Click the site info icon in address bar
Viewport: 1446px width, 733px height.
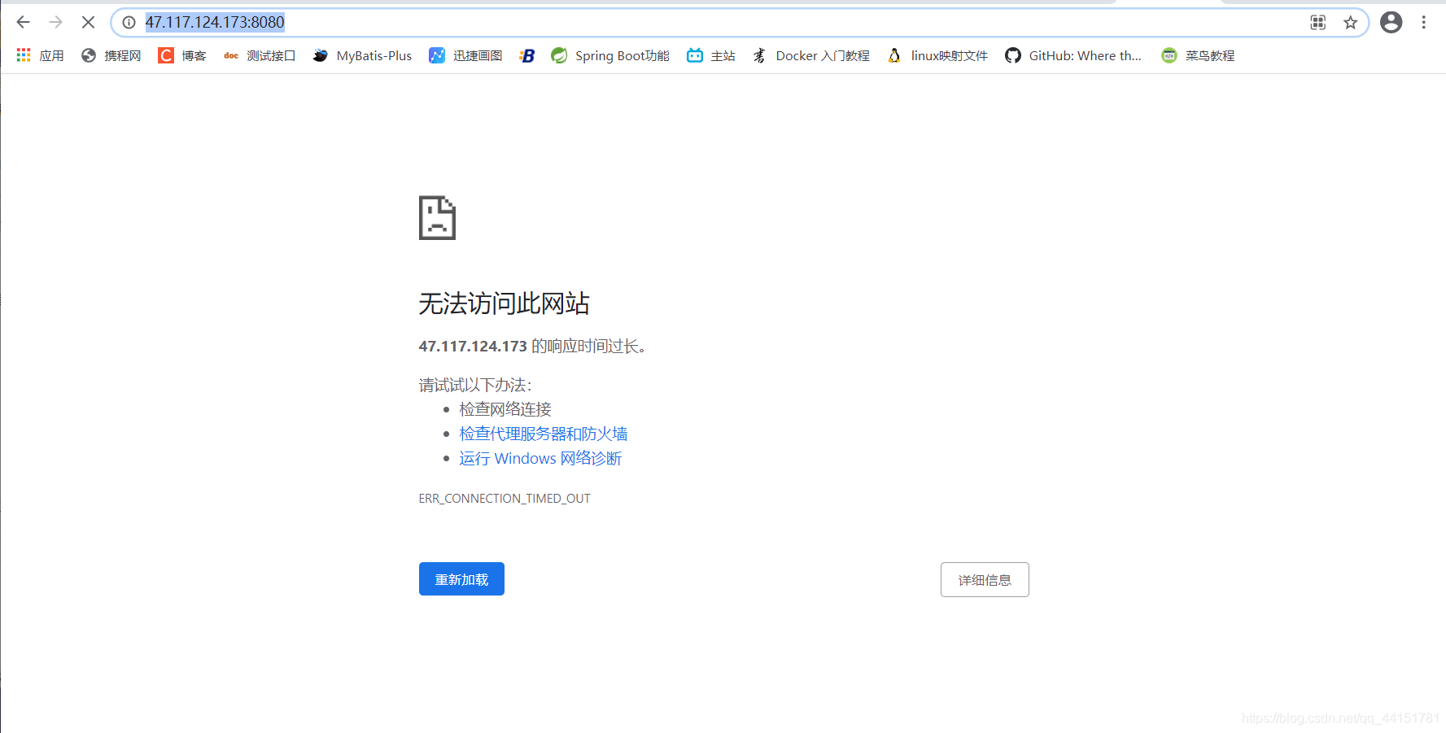point(129,22)
